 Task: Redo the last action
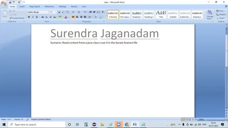coord(19,2)
